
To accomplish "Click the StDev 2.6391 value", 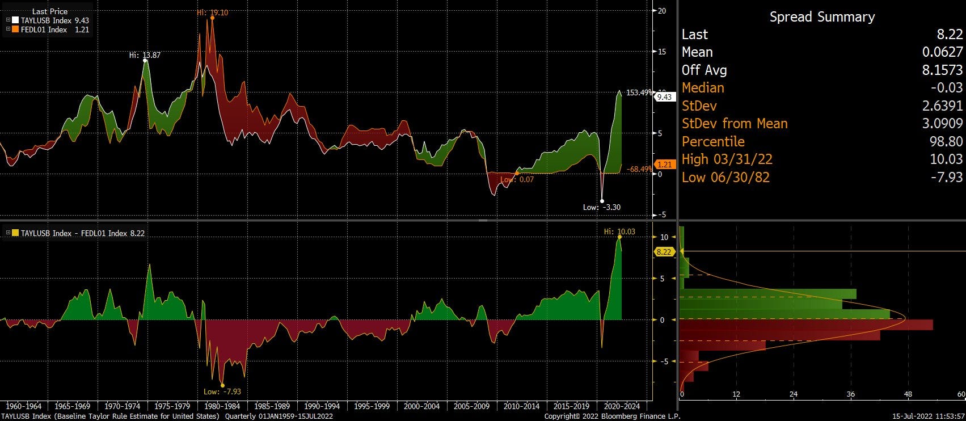I will pyautogui.click(x=943, y=106).
